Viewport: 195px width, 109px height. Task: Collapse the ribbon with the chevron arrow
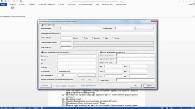coord(194,16)
